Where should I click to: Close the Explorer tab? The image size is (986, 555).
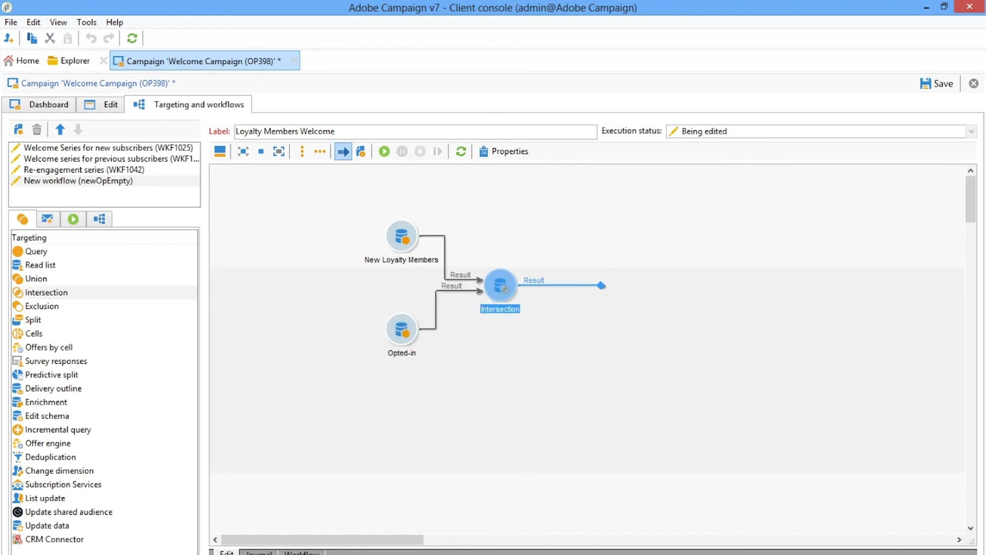pyautogui.click(x=103, y=61)
